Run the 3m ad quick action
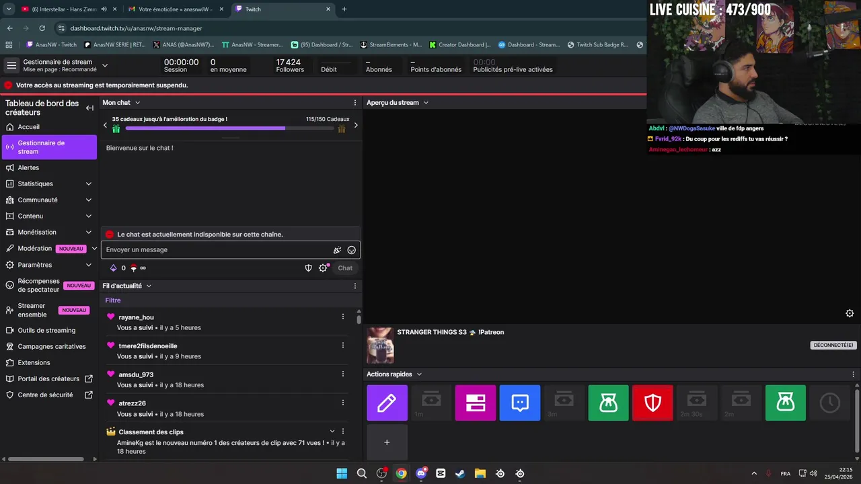This screenshot has width=861, height=484. point(564,403)
